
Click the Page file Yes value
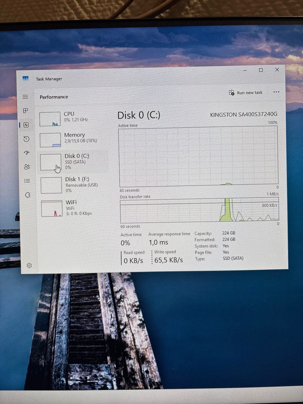tap(226, 252)
